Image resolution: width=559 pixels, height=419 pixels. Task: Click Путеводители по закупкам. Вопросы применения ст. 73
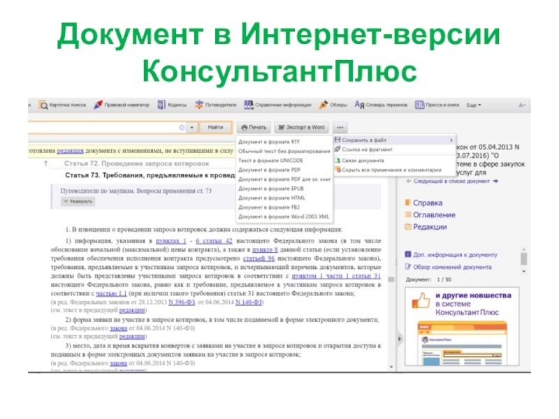(x=136, y=191)
